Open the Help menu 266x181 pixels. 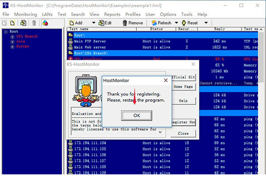(202, 15)
